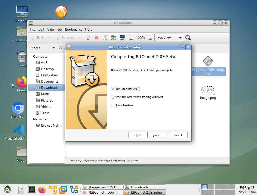
Task: Click the Photon folder on the desktop
Action: [22, 152]
